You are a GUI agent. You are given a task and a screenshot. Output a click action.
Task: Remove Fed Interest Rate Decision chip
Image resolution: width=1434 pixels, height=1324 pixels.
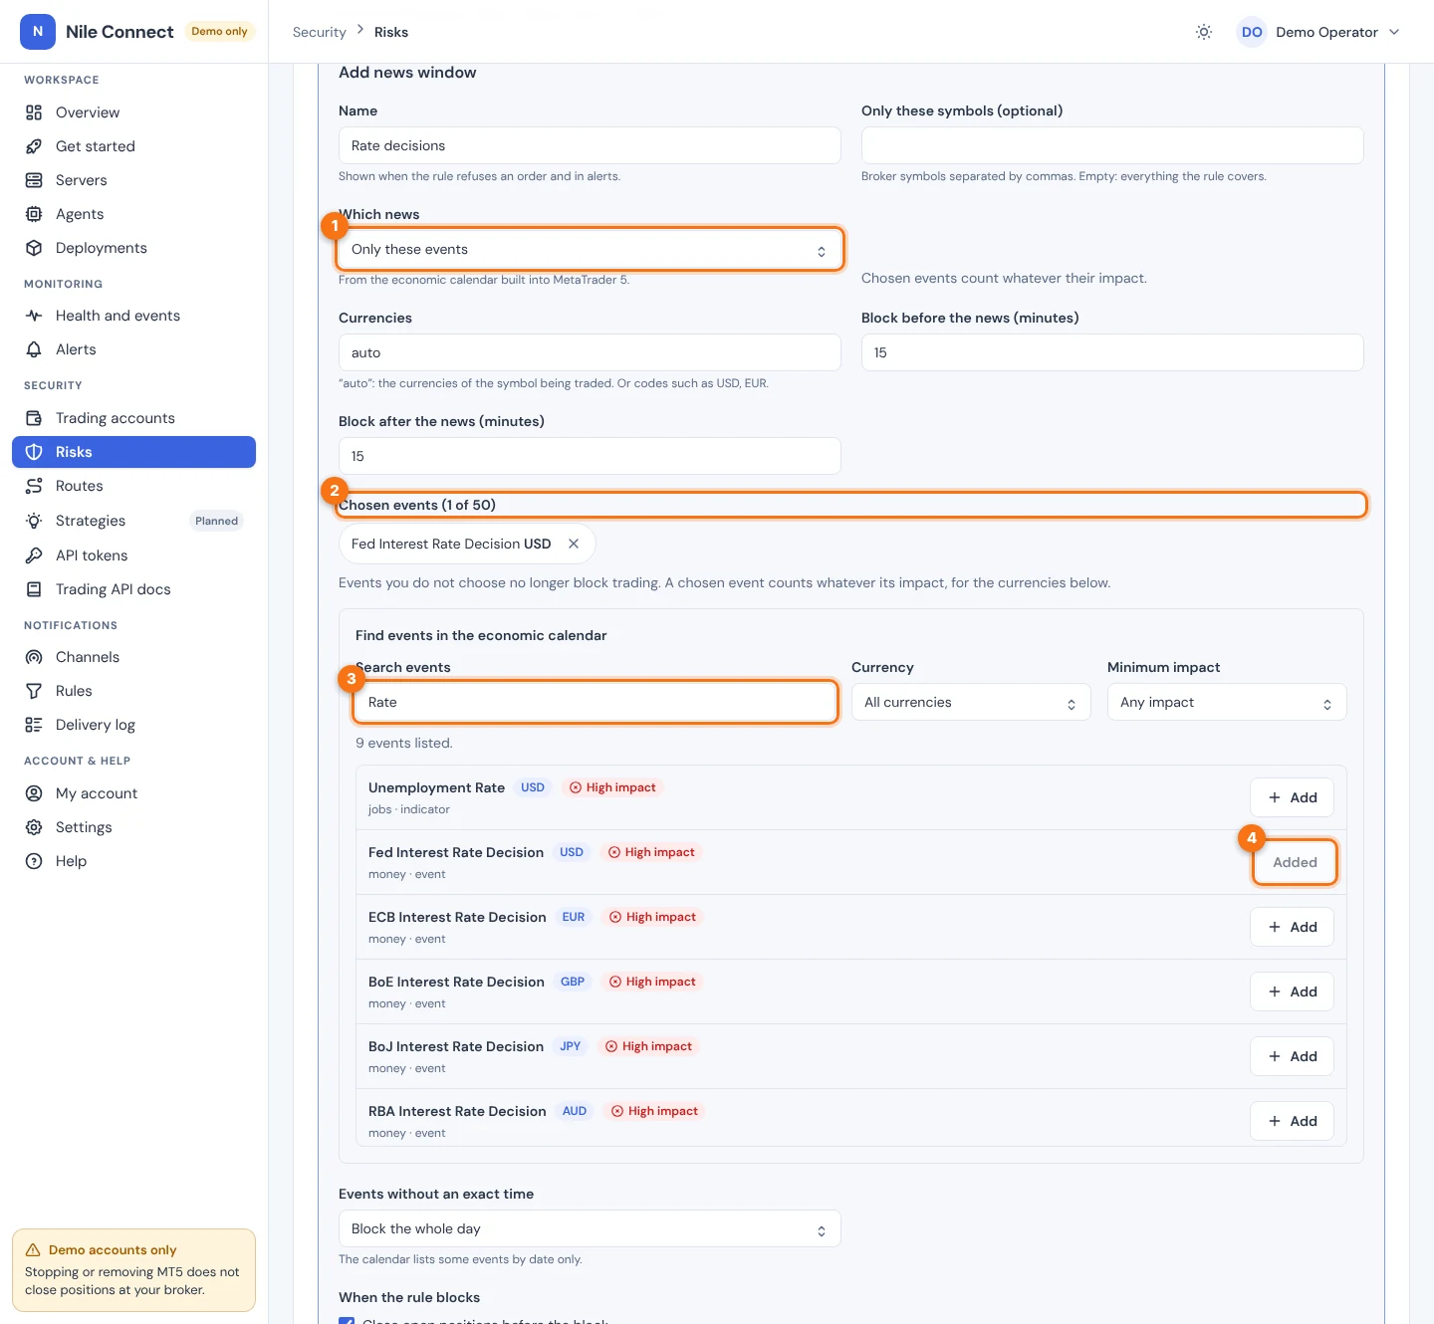(574, 544)
